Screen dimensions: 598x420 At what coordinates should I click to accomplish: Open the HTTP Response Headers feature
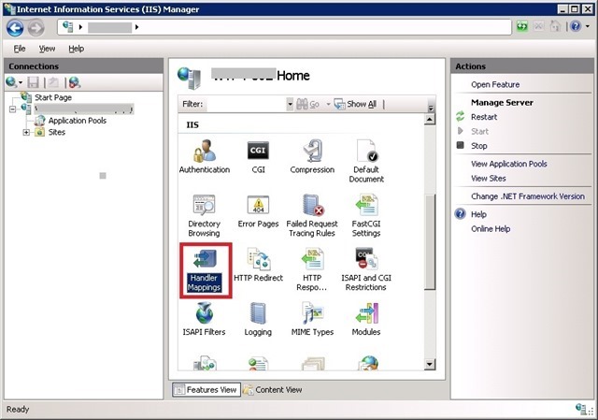click(312, 270)
